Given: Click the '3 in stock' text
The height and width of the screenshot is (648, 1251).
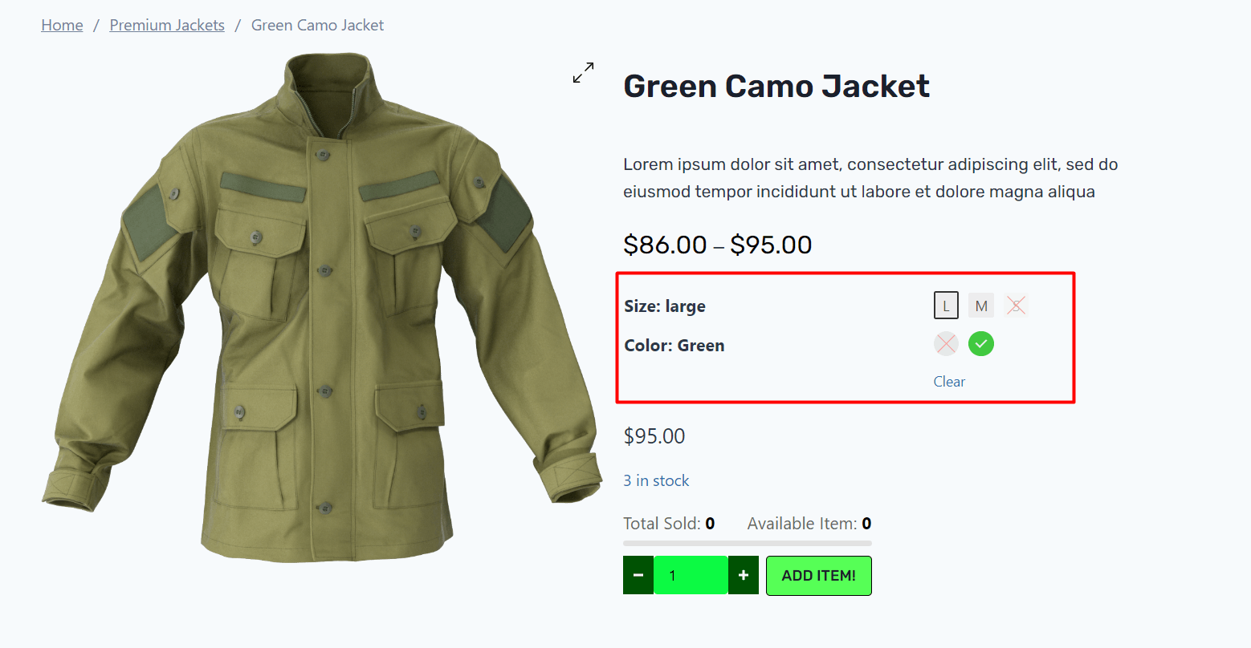Looking at the screenshot, I should (x=656, y=481).
